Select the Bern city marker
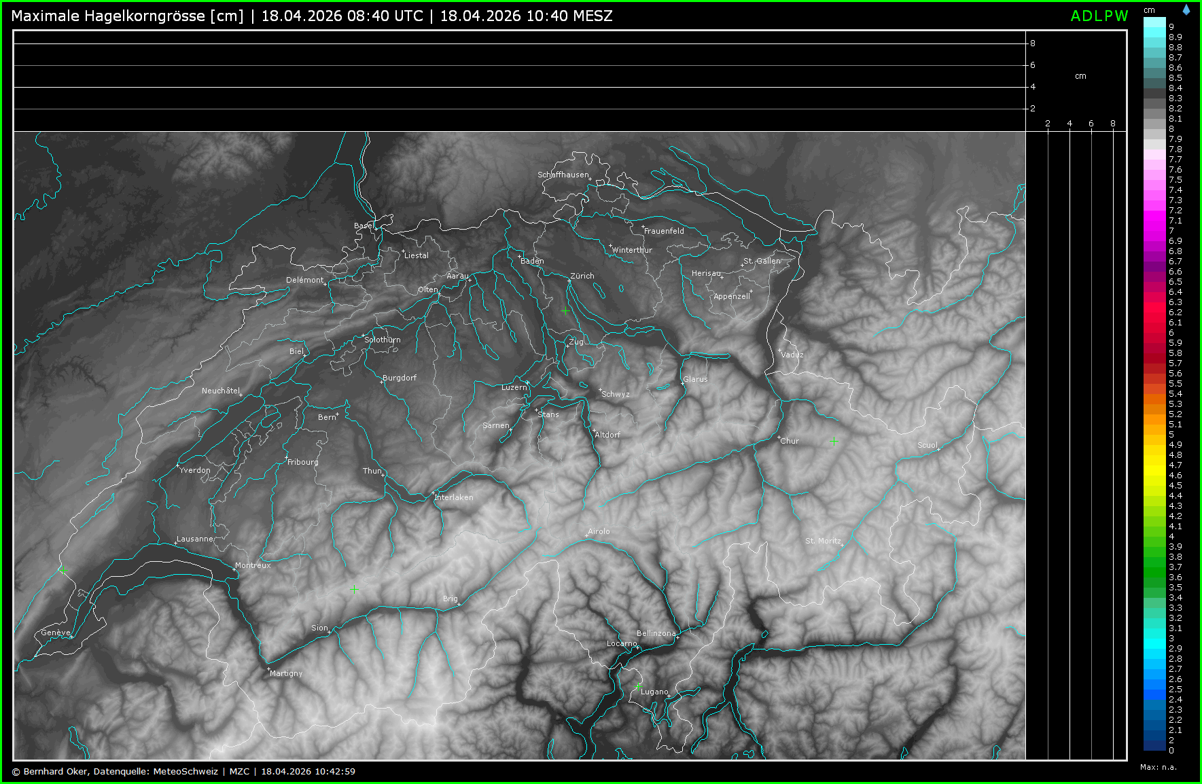The height and width of the screenshot is (784, 1202). [337, 414]
